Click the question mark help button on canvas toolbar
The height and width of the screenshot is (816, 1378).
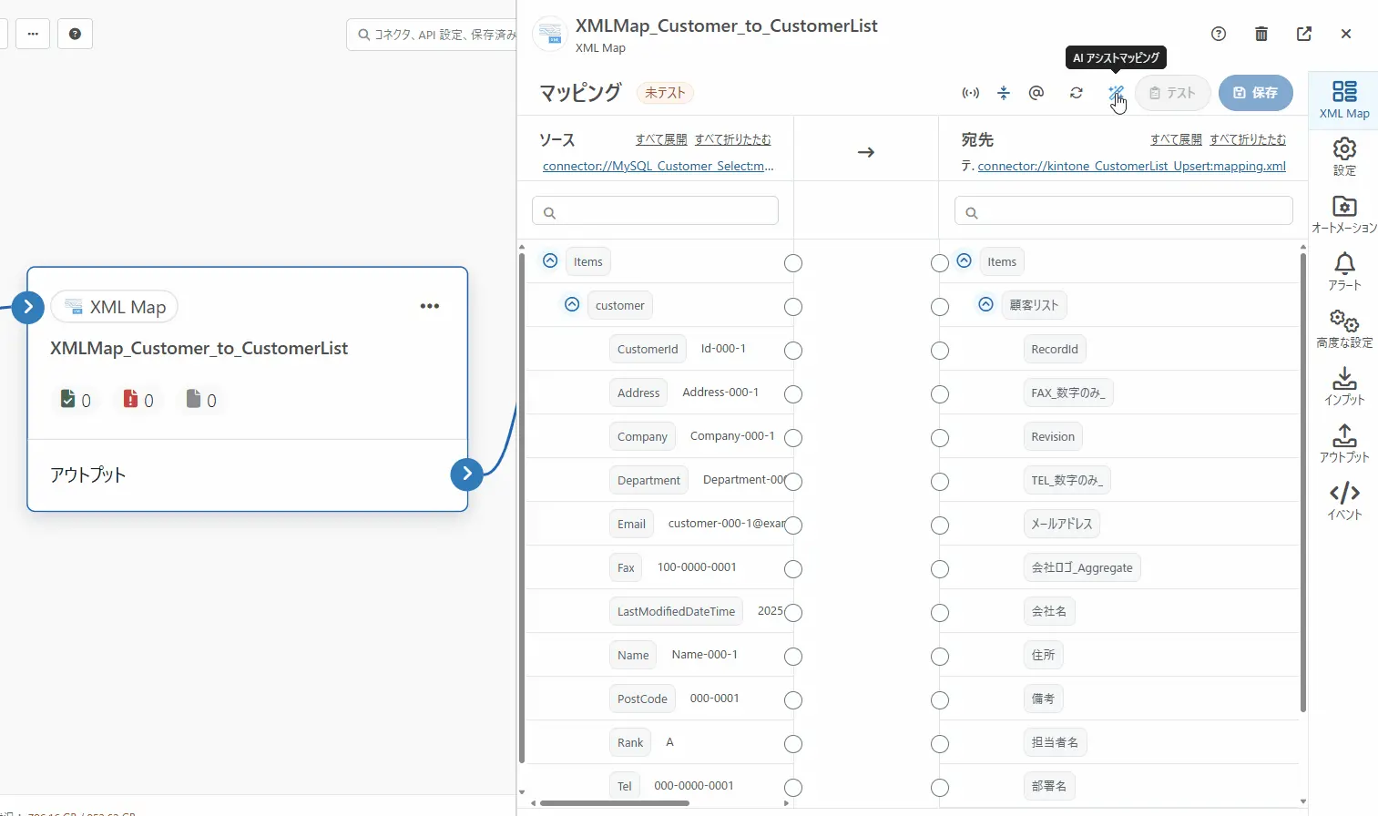click(x=75, y=34)
